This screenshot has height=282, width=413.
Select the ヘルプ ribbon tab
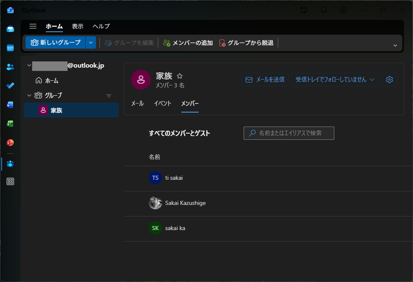point(101,26)
